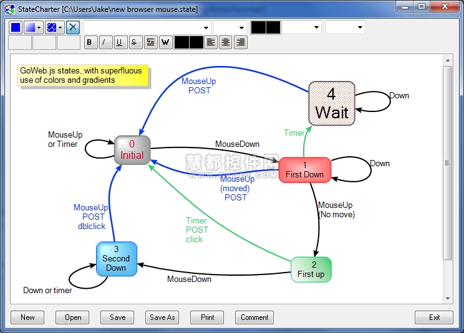Select the 4 Wait state node

(332, 103)
